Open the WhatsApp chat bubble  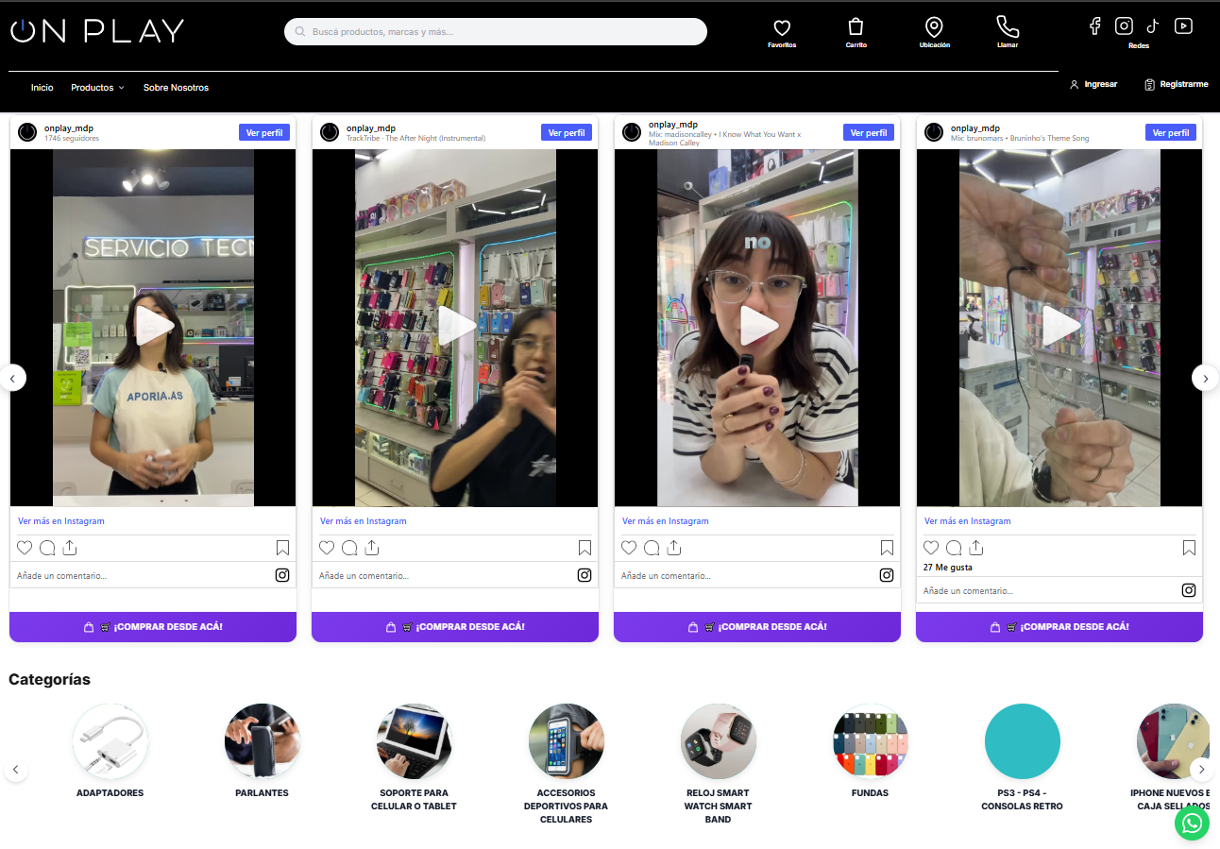pos(1192,823)
